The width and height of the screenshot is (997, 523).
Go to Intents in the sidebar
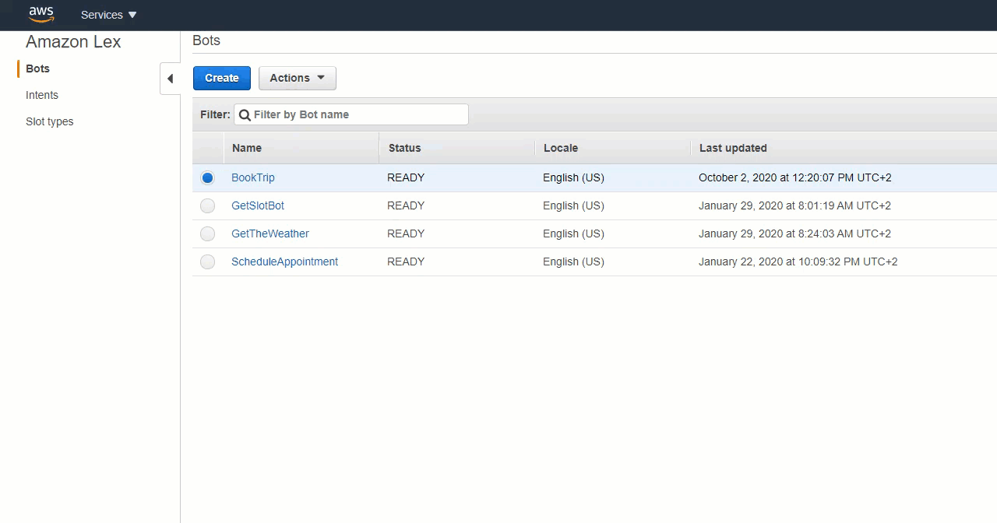(x=42, y=95)
